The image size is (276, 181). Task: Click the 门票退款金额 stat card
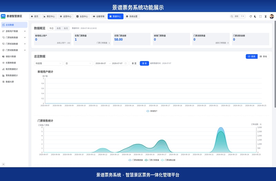coord(251,39)
